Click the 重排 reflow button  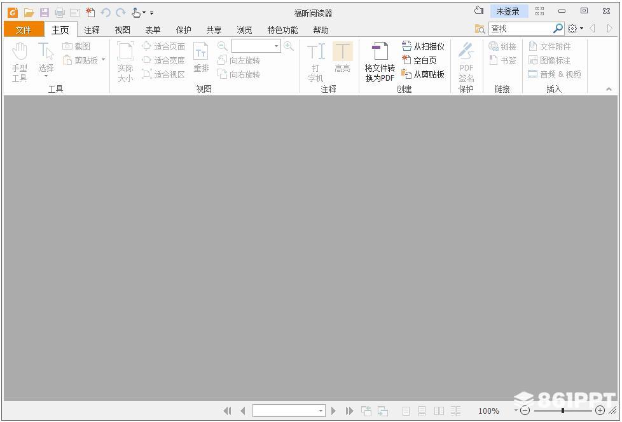coord(201,58)
